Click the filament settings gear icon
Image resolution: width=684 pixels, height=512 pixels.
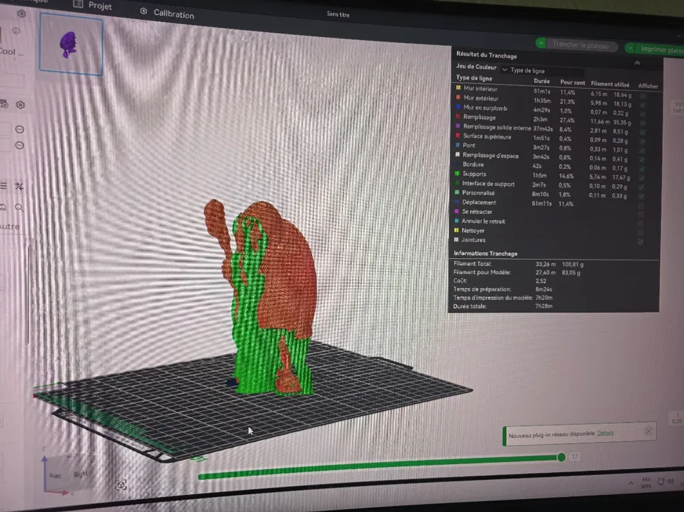click(21, 105)
